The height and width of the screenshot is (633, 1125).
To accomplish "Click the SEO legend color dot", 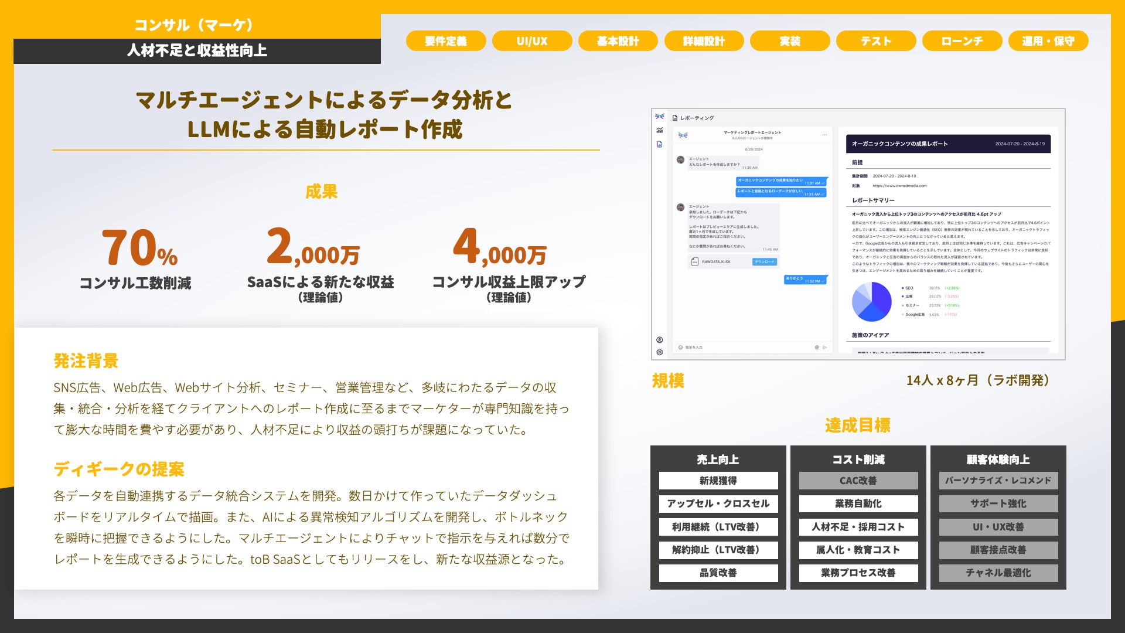I will 903,288.
